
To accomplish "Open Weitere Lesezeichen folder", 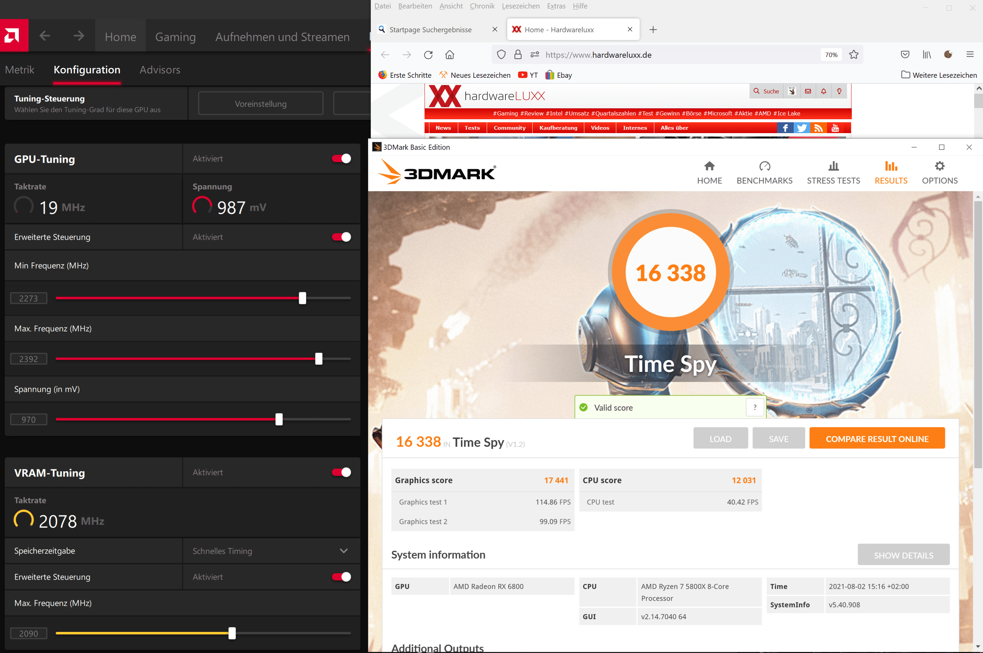I will coord(939,75).
